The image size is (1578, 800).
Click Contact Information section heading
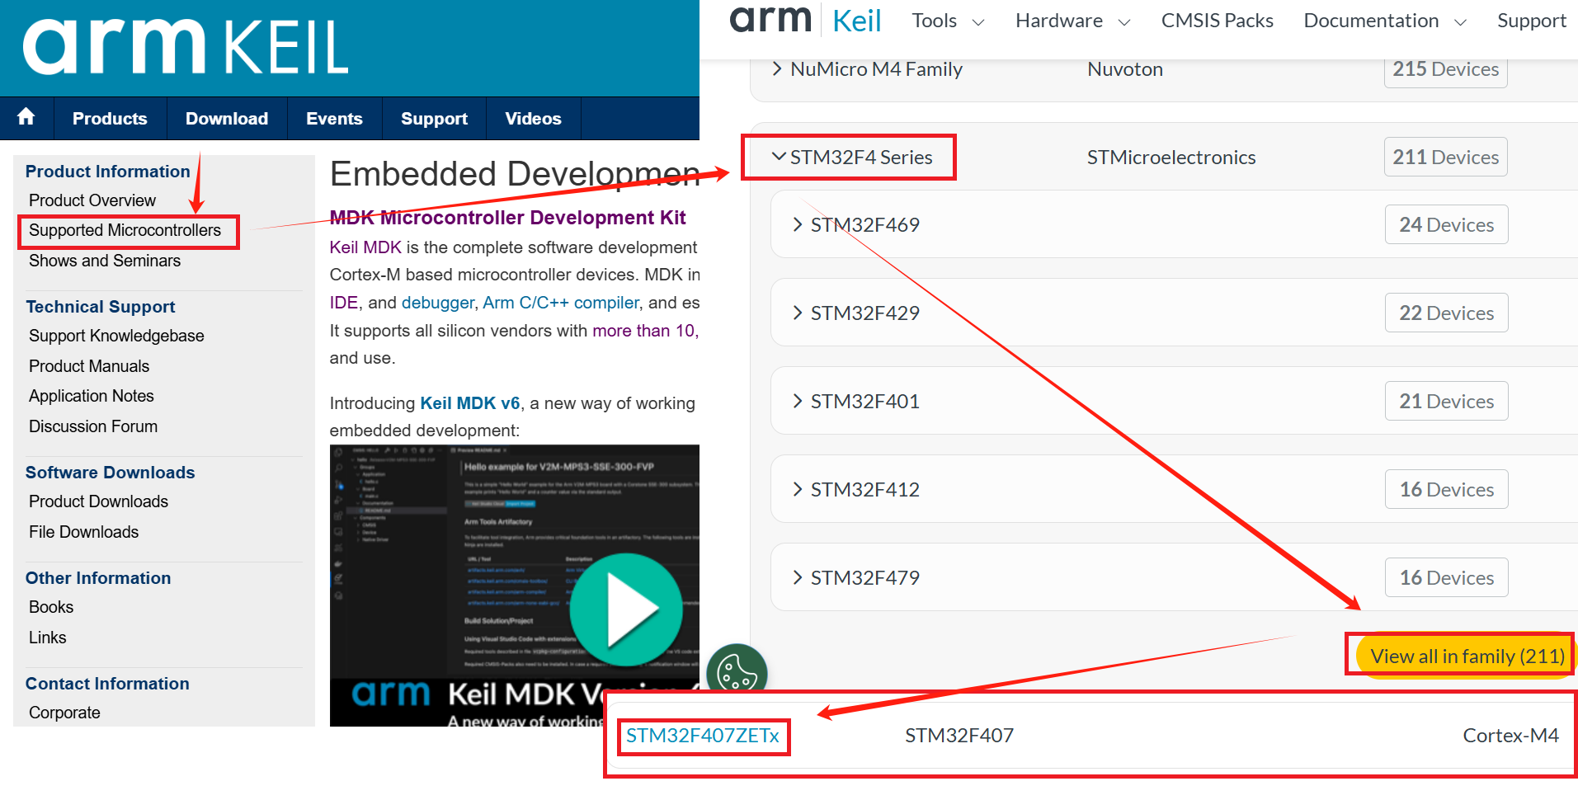click(107, 684)
